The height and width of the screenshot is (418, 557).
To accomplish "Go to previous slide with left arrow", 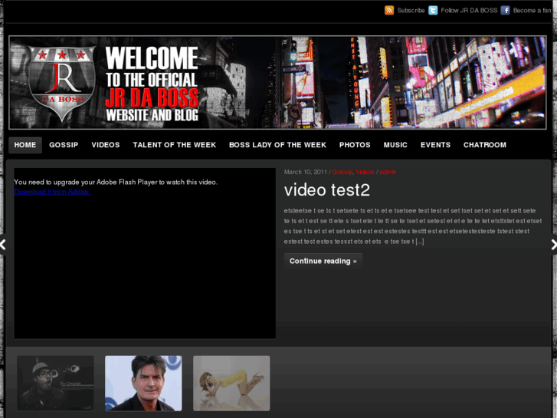I will [x=3, y=245].
